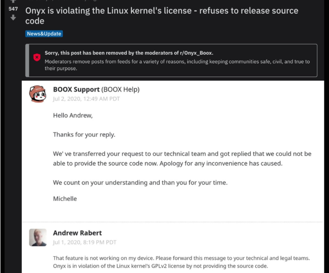Open the post title about Onyx violating license
The height and width of the screenshot is (273, 329).
point(162,16)
